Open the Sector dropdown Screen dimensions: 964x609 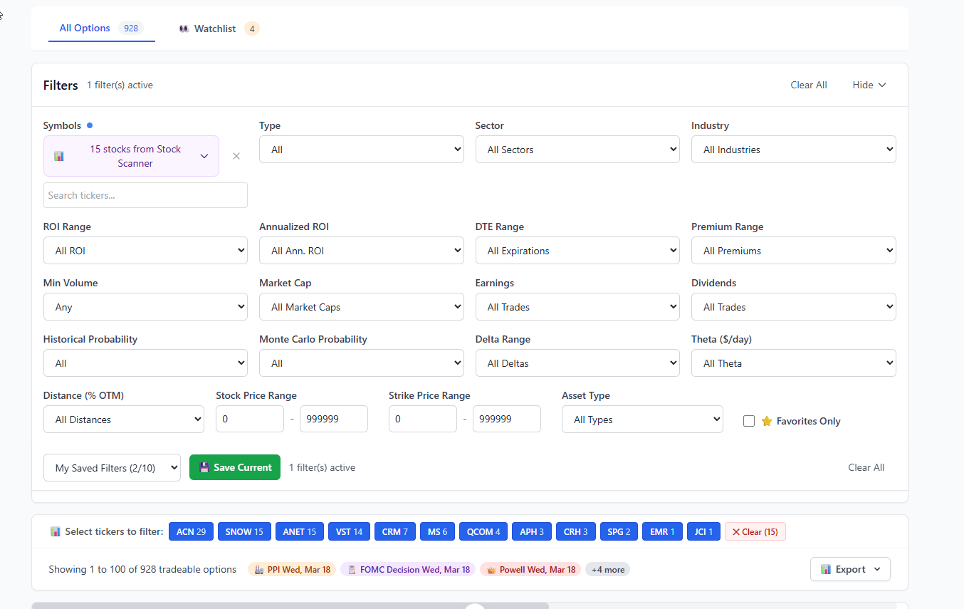click(577, 150)
